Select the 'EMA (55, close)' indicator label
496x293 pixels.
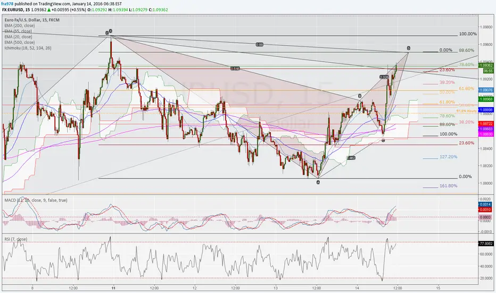pos(18,31)
